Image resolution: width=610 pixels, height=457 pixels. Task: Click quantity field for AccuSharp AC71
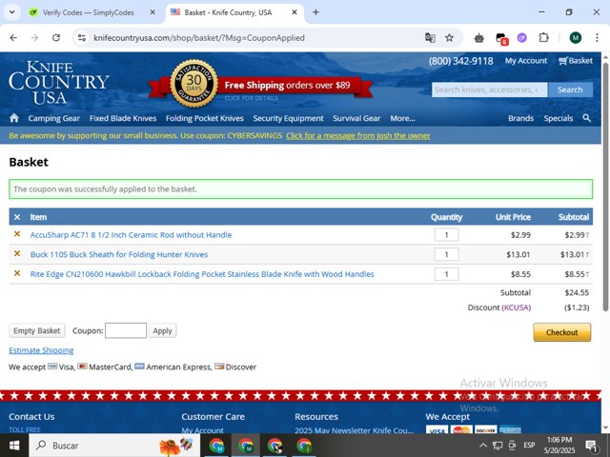coord(446,235)
